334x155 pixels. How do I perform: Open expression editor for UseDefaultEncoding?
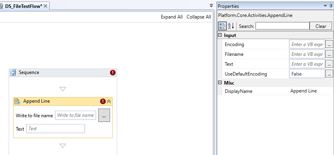coord(329,74)
